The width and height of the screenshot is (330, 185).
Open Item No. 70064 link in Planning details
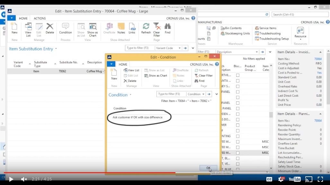318,121
